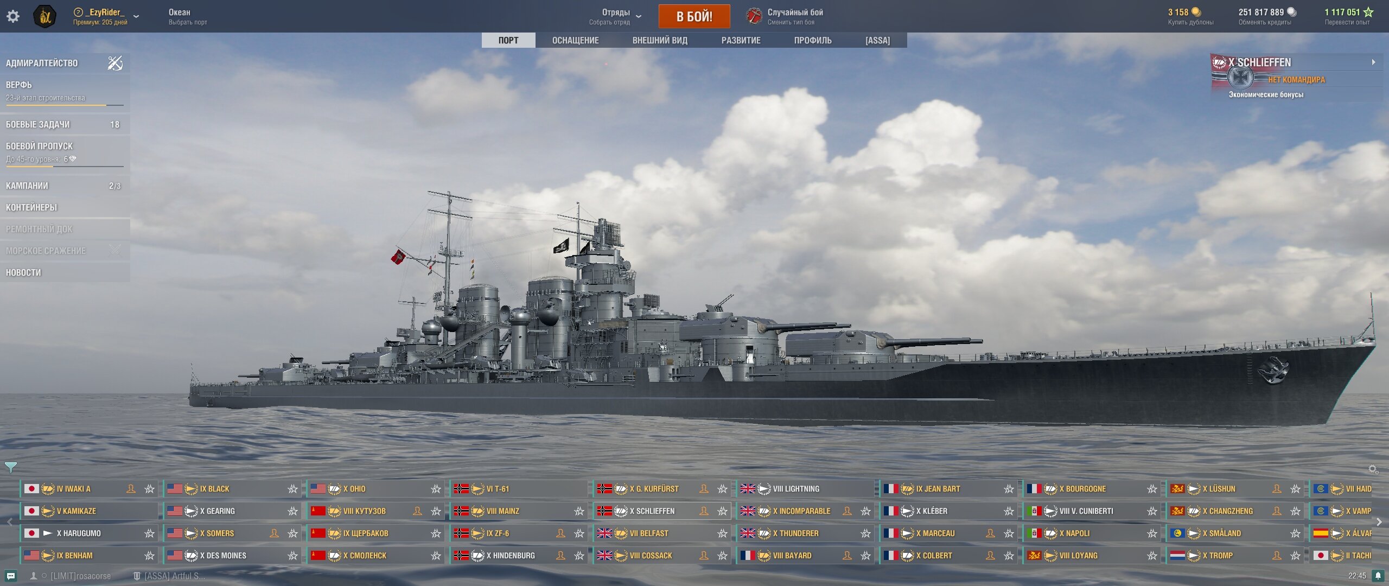Click commander icon on IV IWAKI A
Viewport: 1389px width, 586px height.
131,489
